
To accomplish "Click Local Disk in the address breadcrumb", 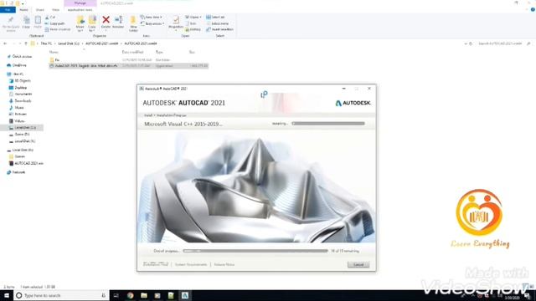I will click(x=69, y=43).
